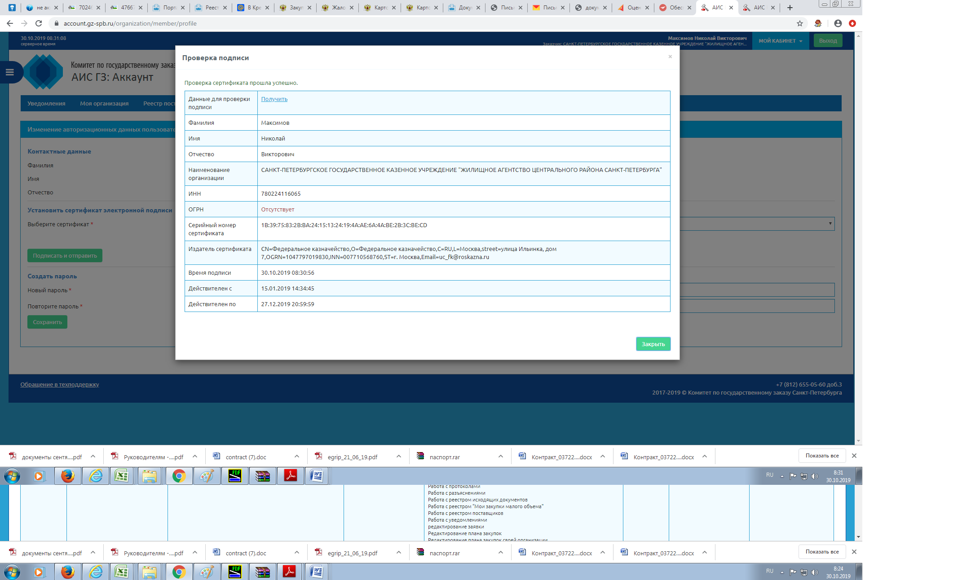Open Firefox from the upper taskbar
The height and width of the screenshot is (580, 962).
pyautogui.click(x=68, y=476)
